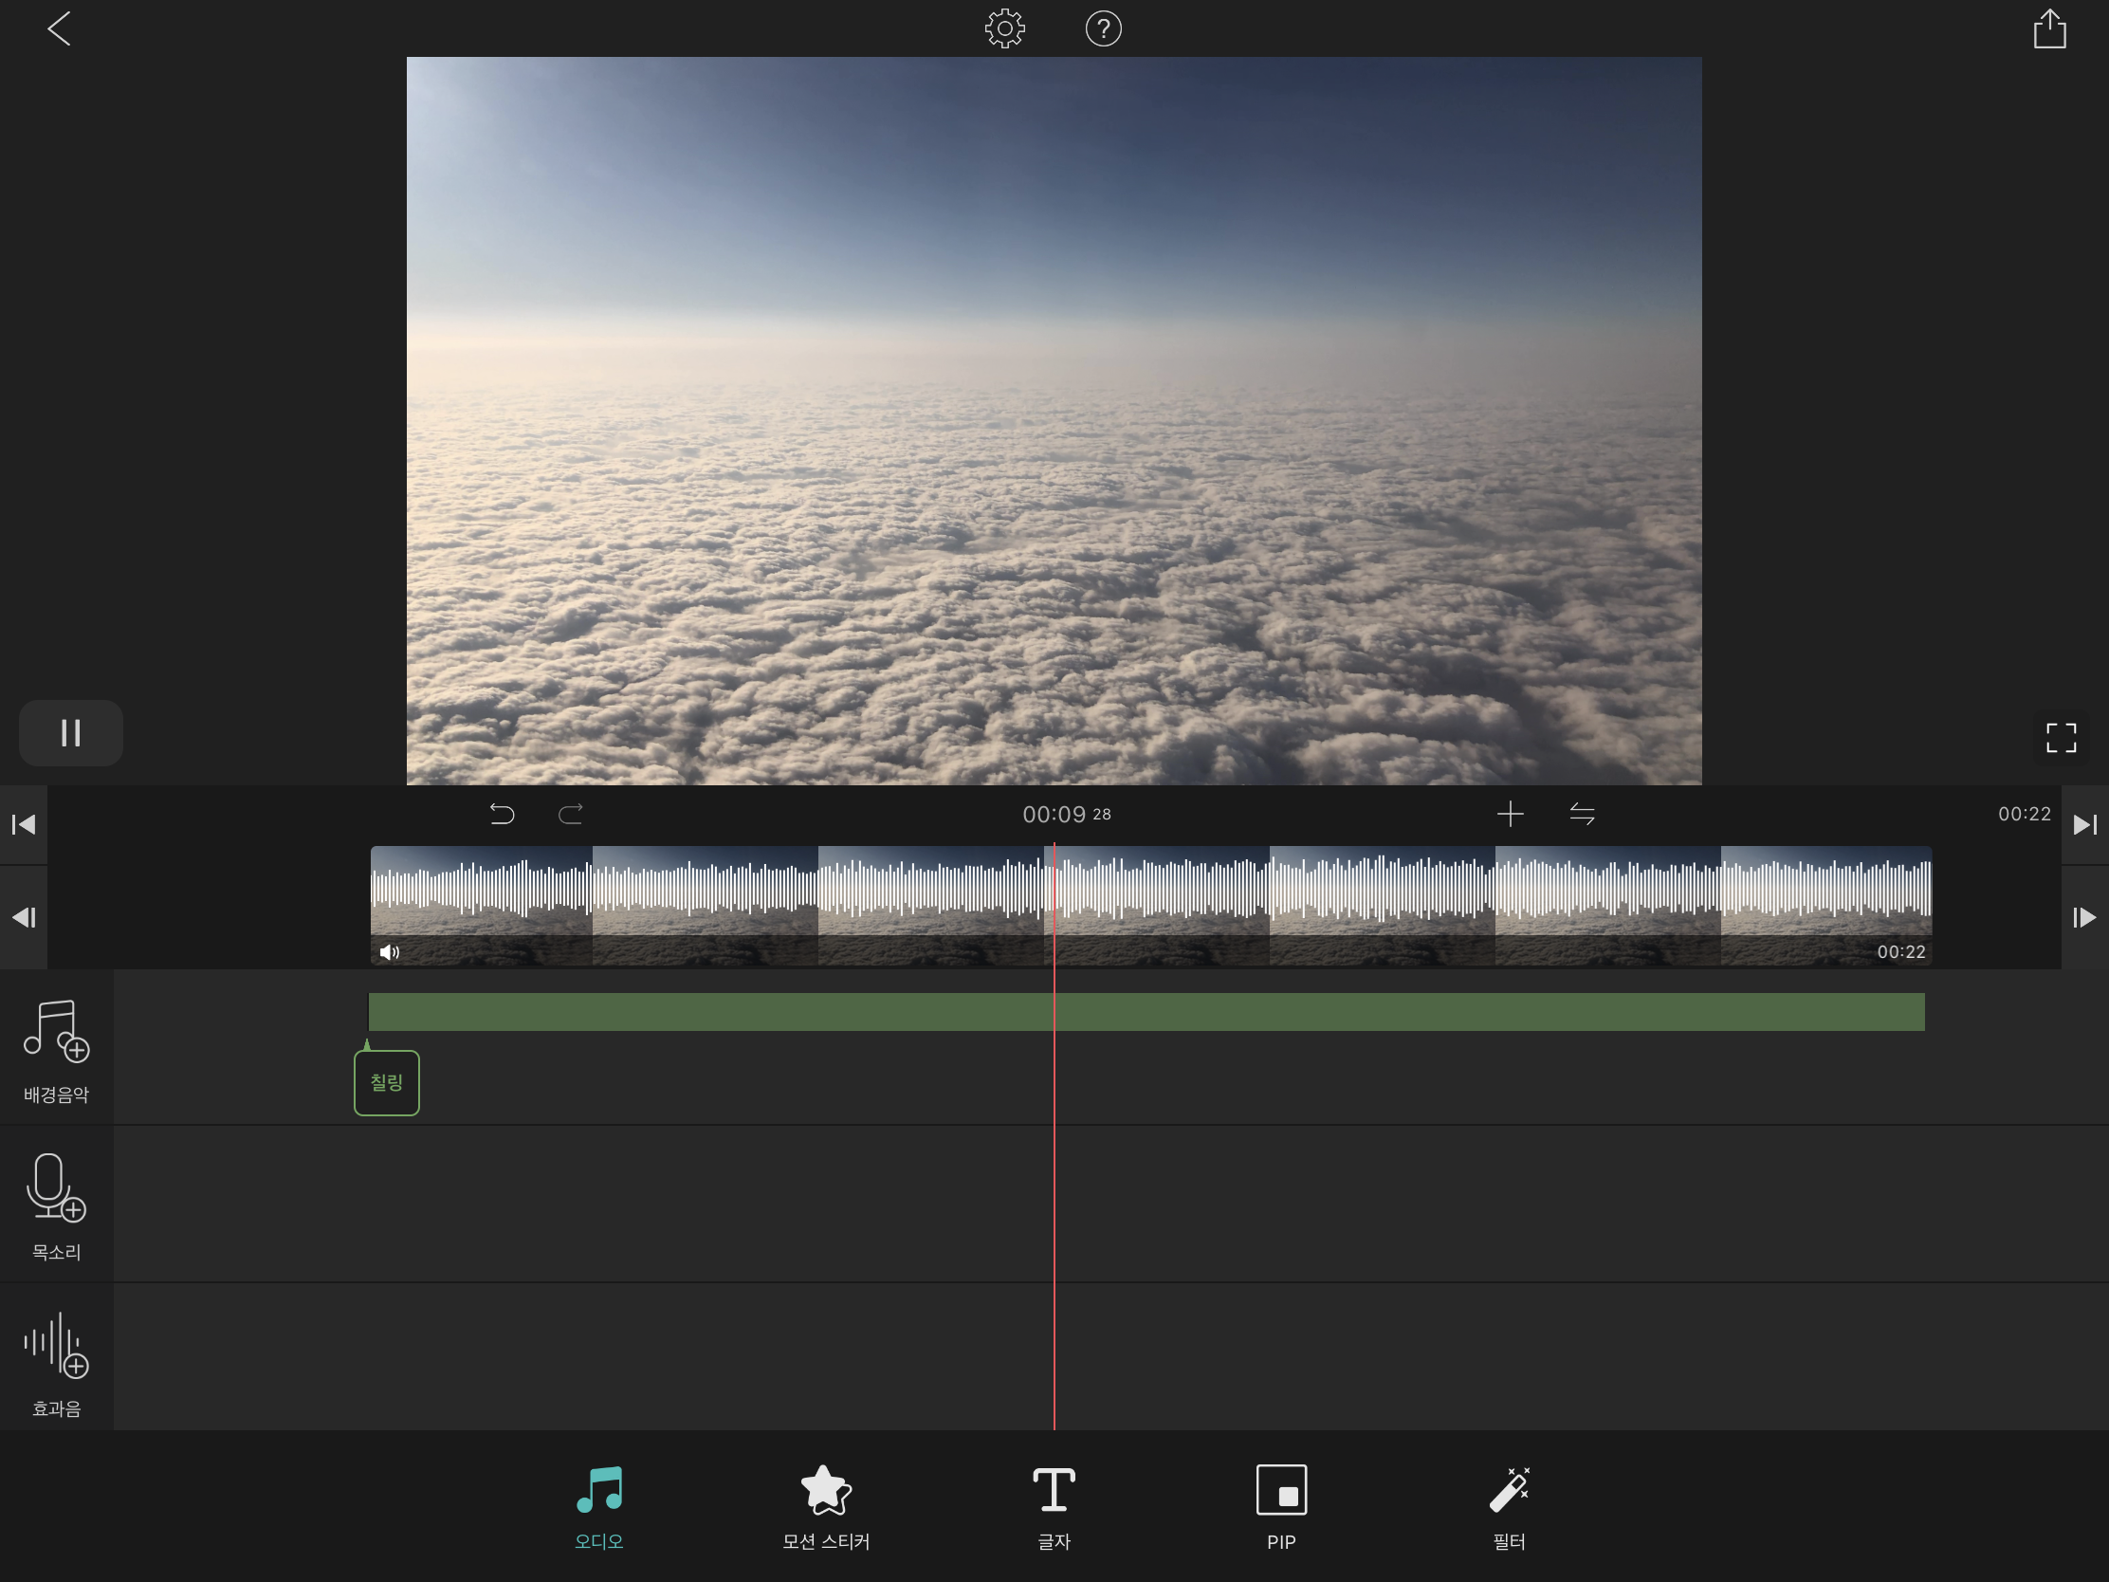
Task: Select the 칠링 music label
Action: (386, 1082)
